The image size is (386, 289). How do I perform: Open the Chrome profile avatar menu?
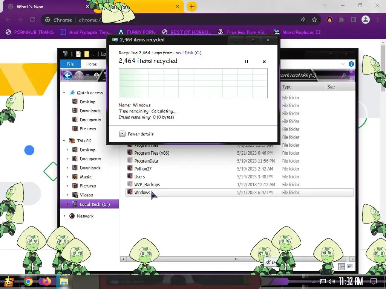tap(366, 20)
